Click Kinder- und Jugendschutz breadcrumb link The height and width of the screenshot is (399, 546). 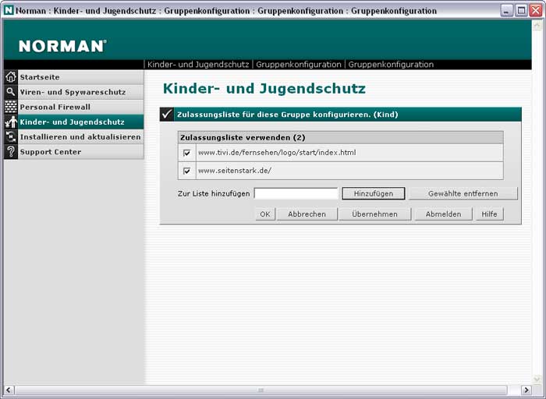(x=198, y=65)
